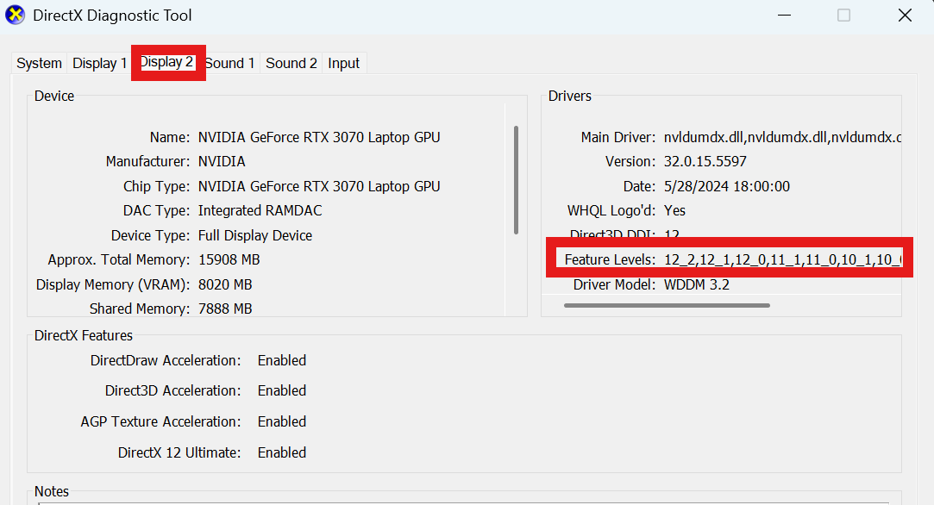This screenshot has width=934, height=505.
Task: Switch to the System tab
Action: click(x=40, y=63)
